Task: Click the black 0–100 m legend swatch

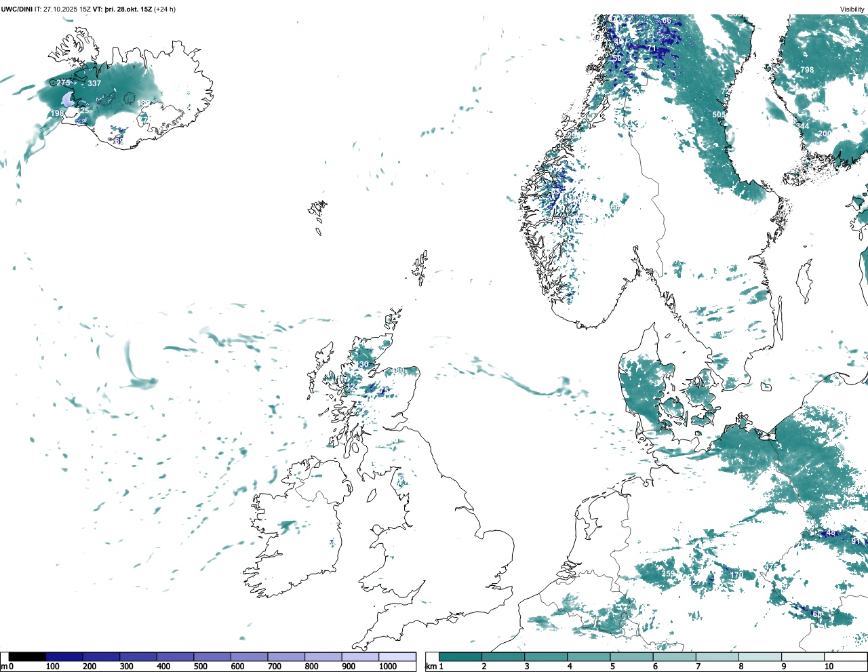Action: [x=28, y=657]
